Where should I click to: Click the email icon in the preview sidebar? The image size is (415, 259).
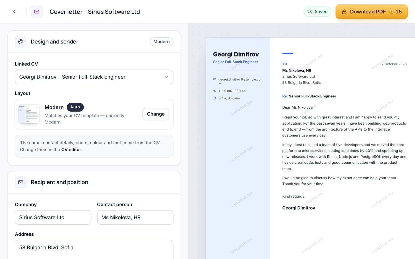(215, 79)
